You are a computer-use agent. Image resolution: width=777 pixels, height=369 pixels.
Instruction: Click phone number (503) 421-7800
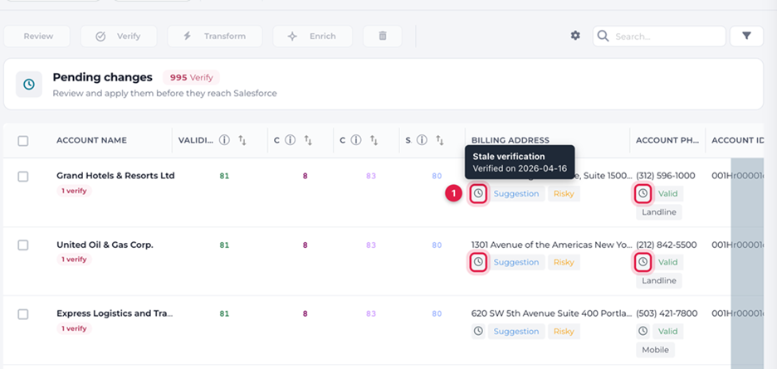click(667, 313)
